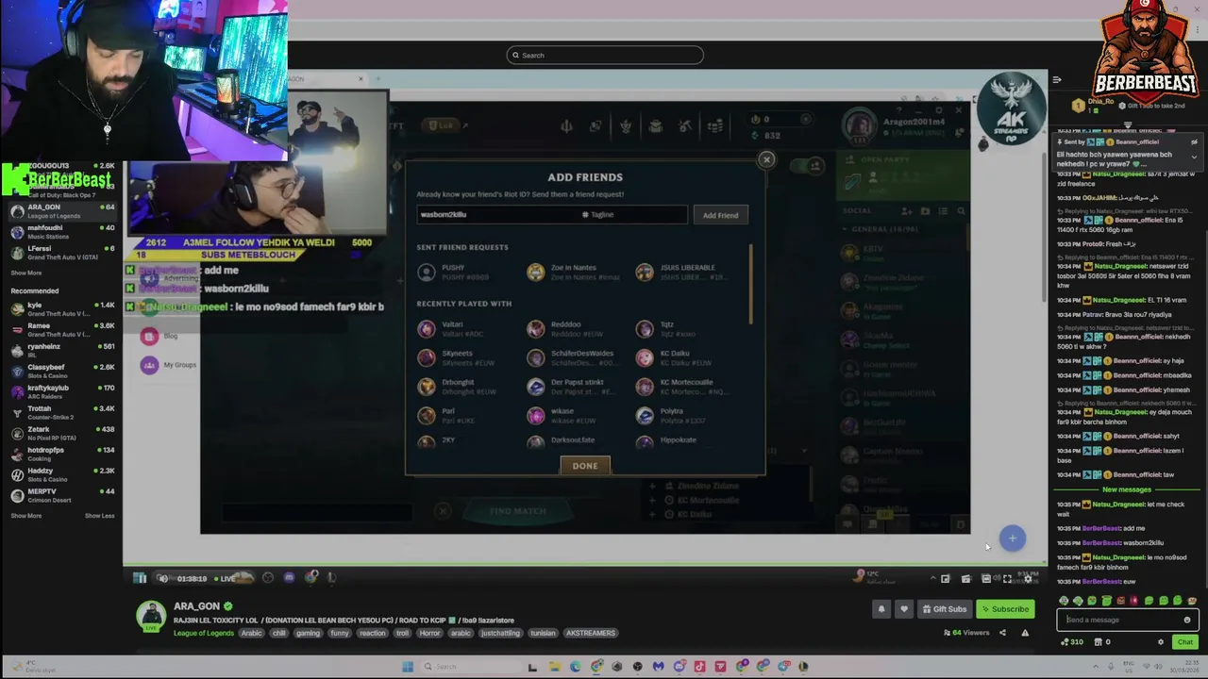
Task: Open hotdropfps recommended channel
Action: pos(61,455)
